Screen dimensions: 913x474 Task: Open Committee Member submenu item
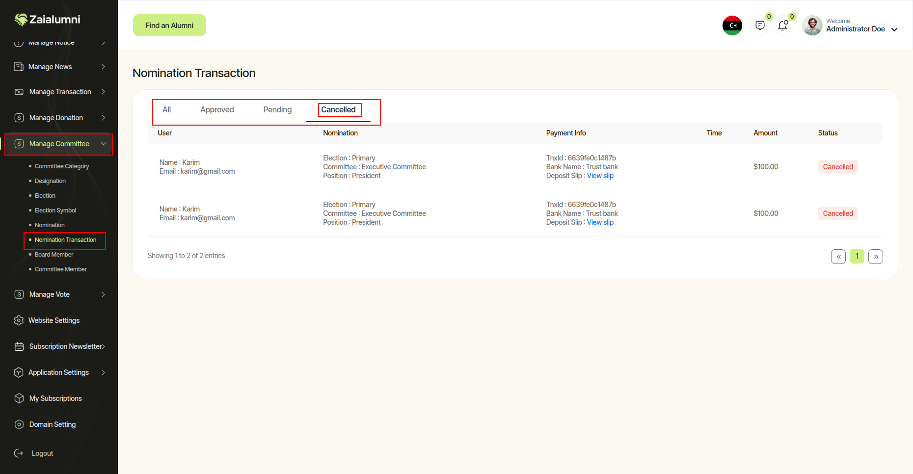[60, 269]
